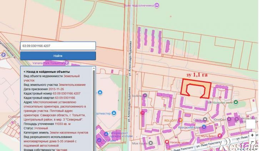The width and height of the screenshot is (259, 151).
Task: Open the ROLLOFF orange marker
Action: point(180,120)
